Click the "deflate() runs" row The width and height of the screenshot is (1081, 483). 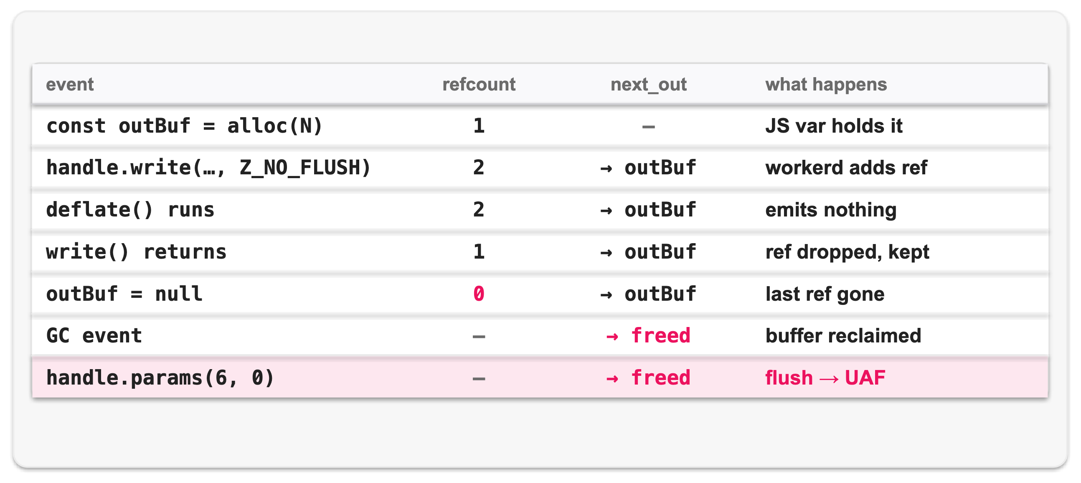click(x=540, y=210)
